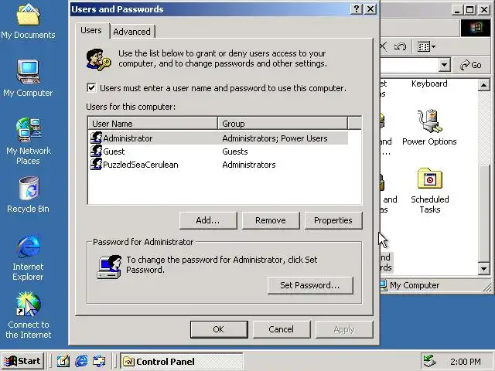
Task: Select Power Options in Control Panel
Action: click(429, 128)
